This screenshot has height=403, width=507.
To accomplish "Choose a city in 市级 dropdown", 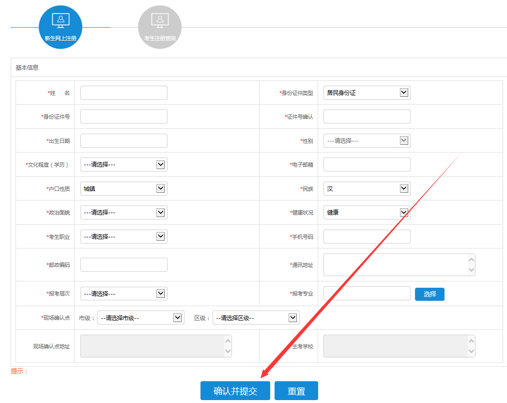I will (140, 318).
